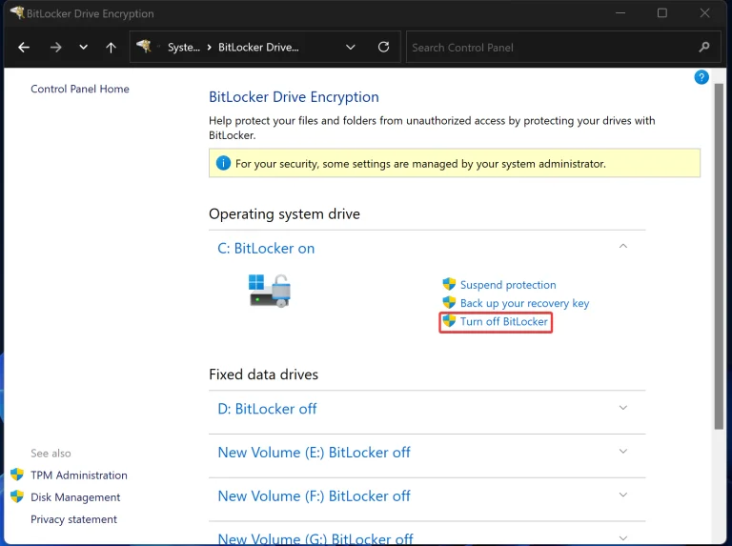Click the forward navigation arrow icon
The image size is (732, 546).
click(x=55, y=47)
